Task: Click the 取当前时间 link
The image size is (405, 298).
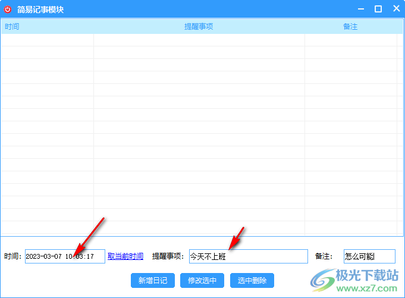Action: click(x=125, y=256)
